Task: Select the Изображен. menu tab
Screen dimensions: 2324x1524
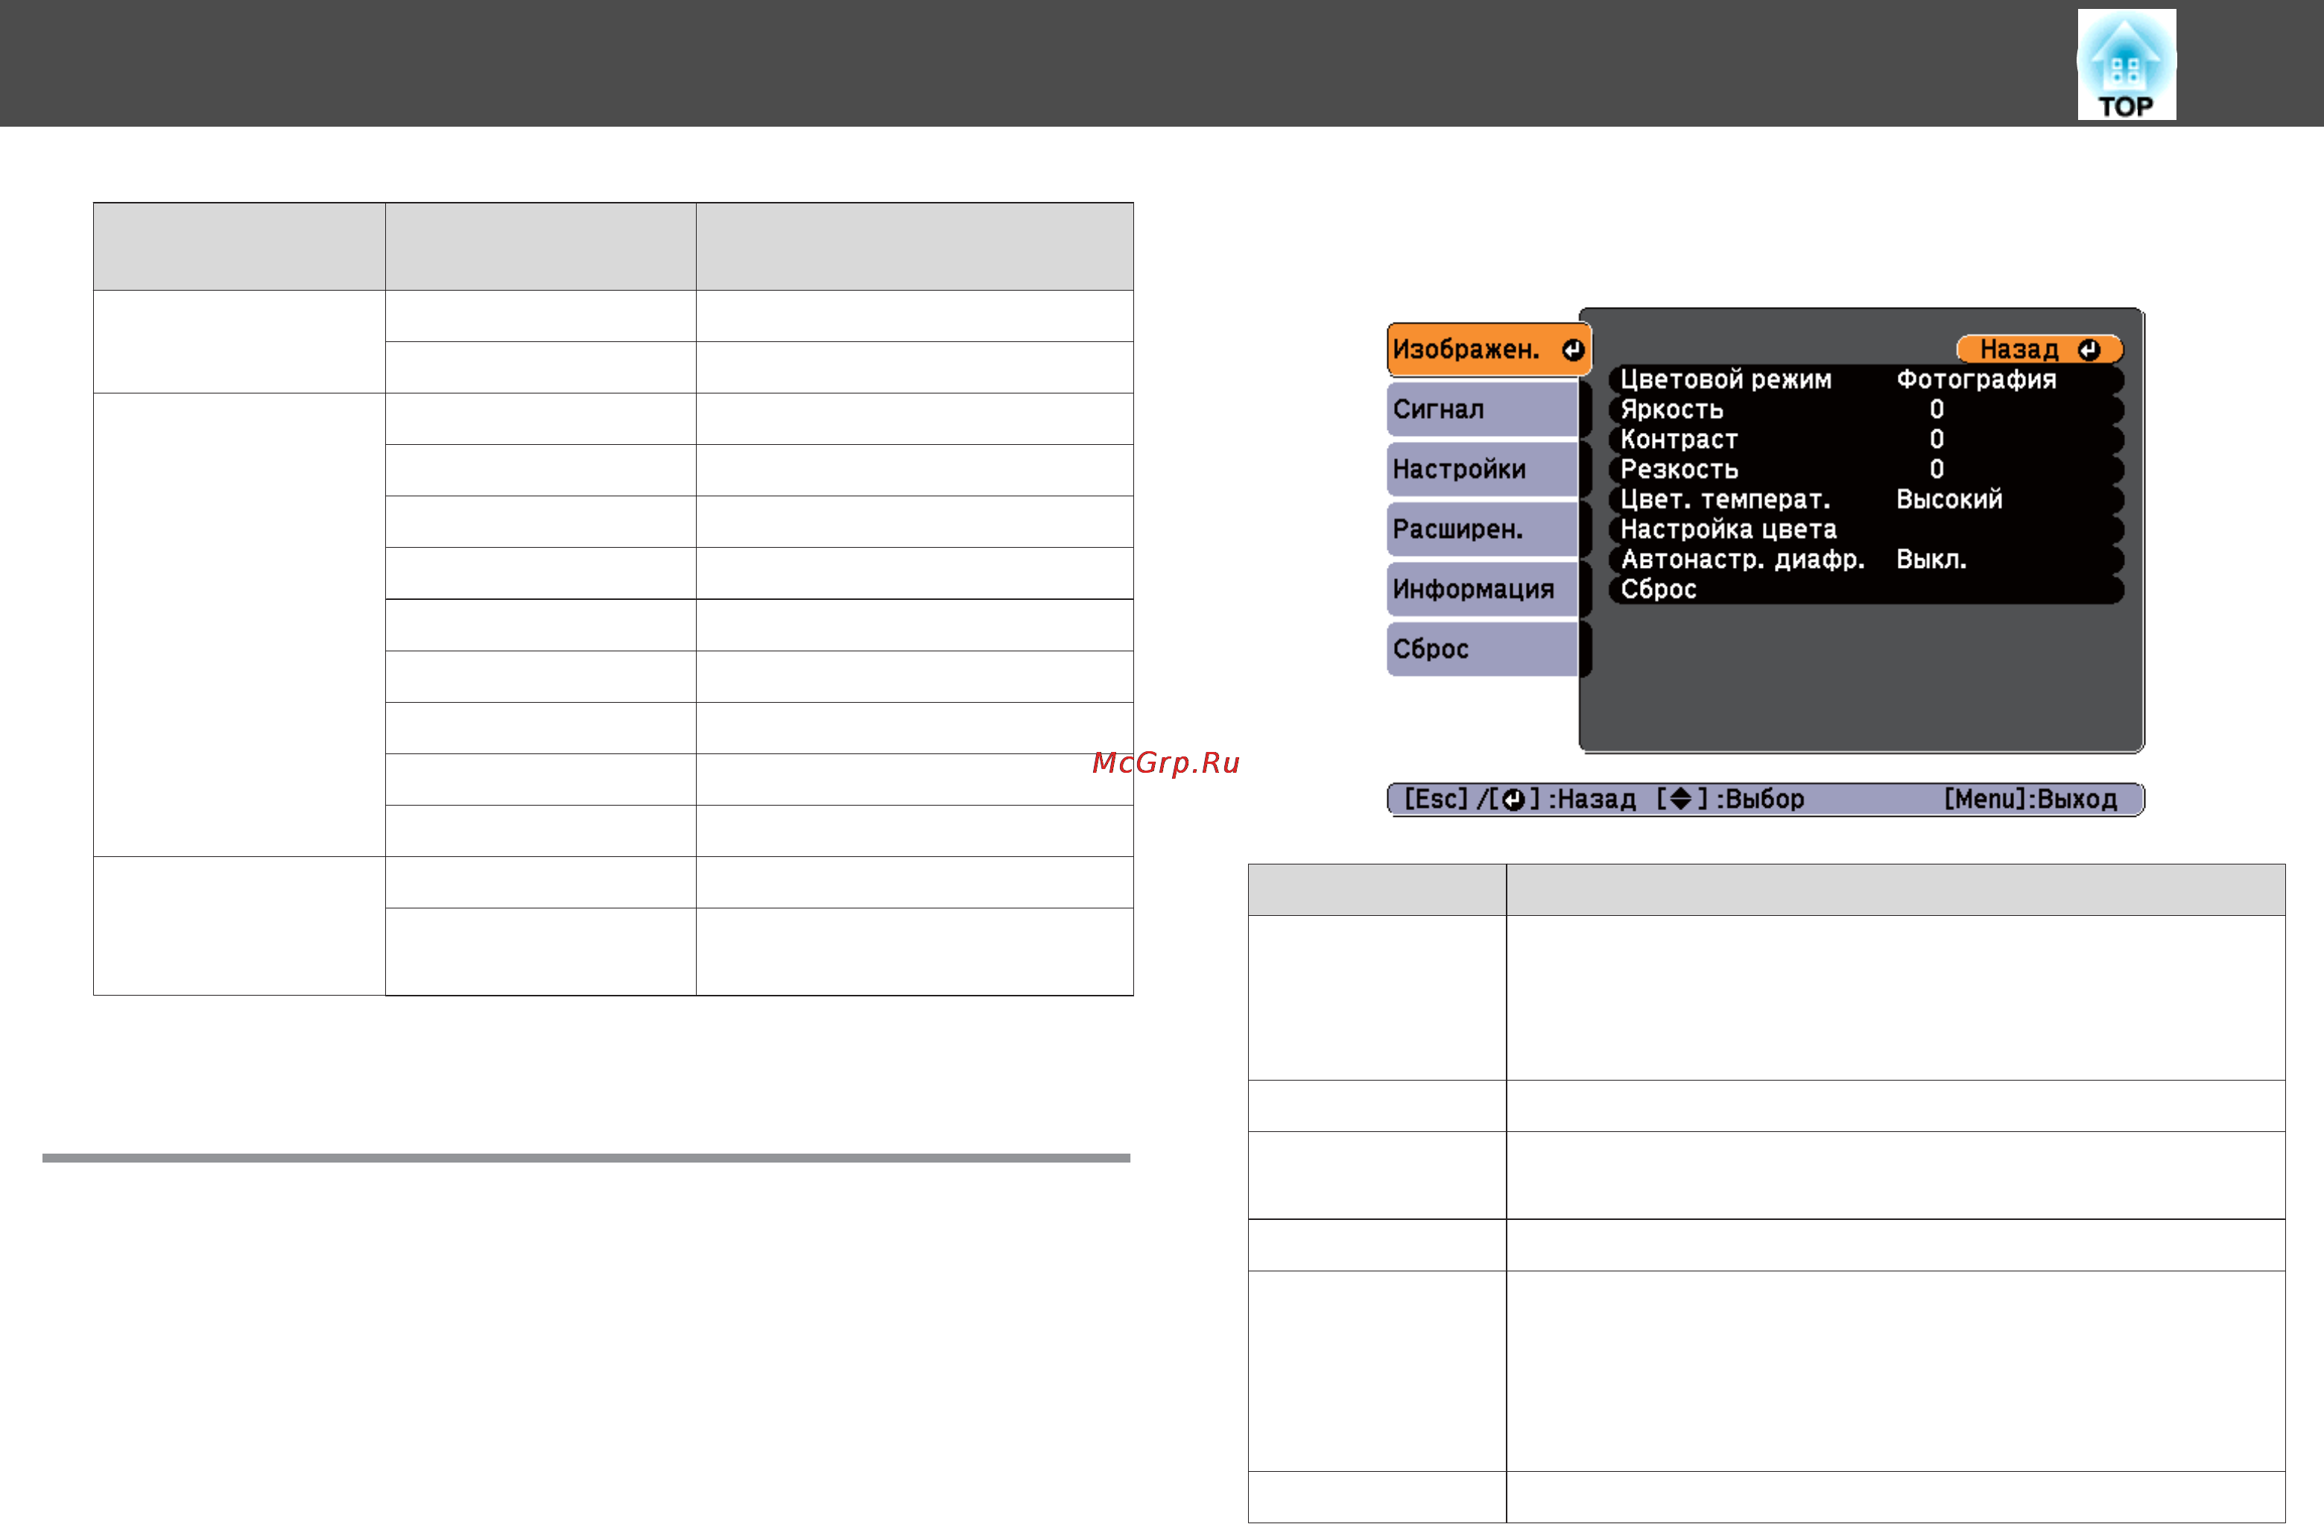Action: [x=1489, y=350]
